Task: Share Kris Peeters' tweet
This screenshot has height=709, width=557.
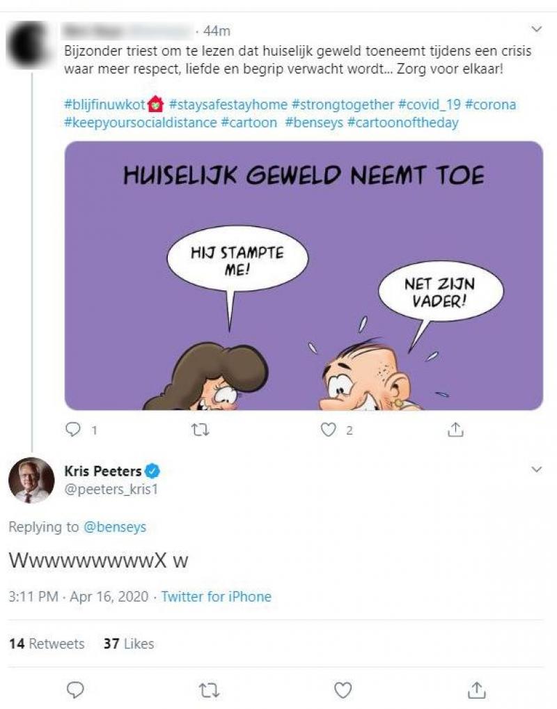Action: pyautogui.click(x=476, y=689)
